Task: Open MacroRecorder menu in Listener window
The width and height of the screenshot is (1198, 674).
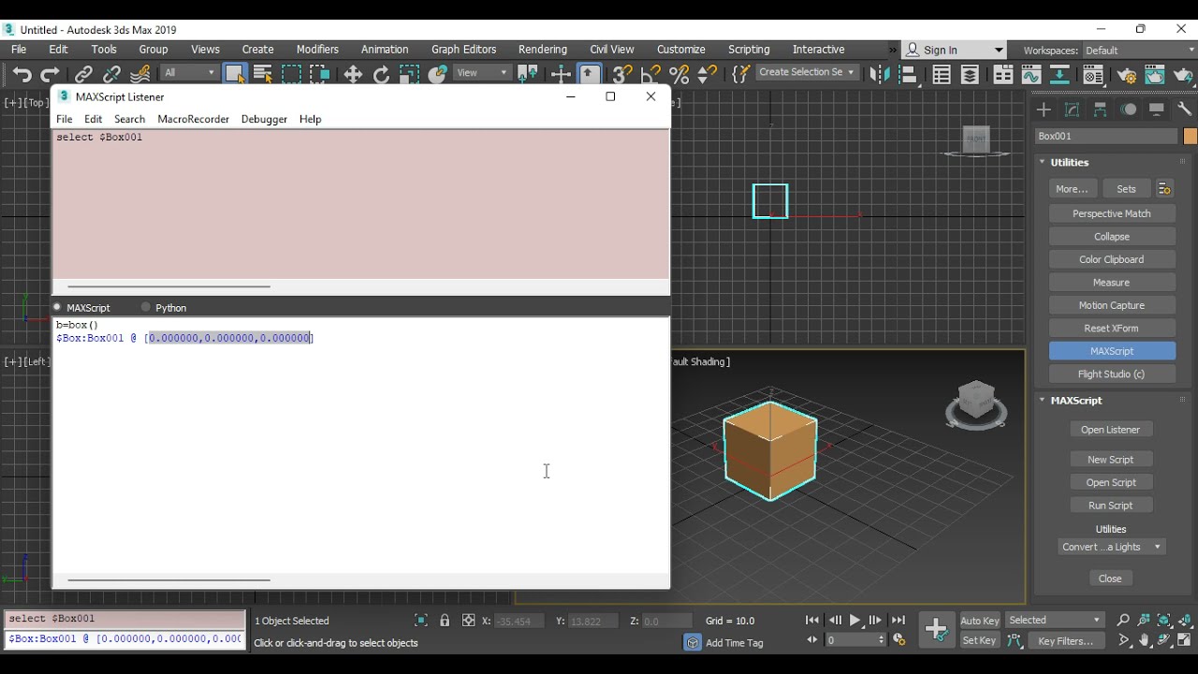Action: (193, 119)
